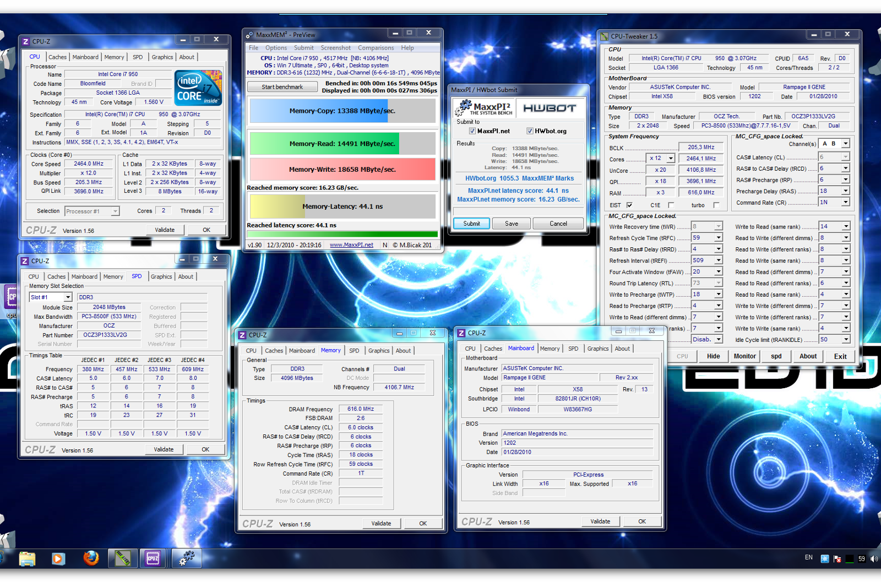Open volume speaker icon in tray
Screen dimensions: 881x582
click(x=873, y=558)
